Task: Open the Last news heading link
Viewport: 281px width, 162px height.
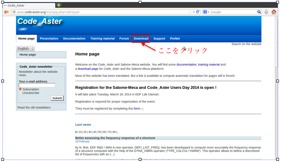Action: [83, 124]
